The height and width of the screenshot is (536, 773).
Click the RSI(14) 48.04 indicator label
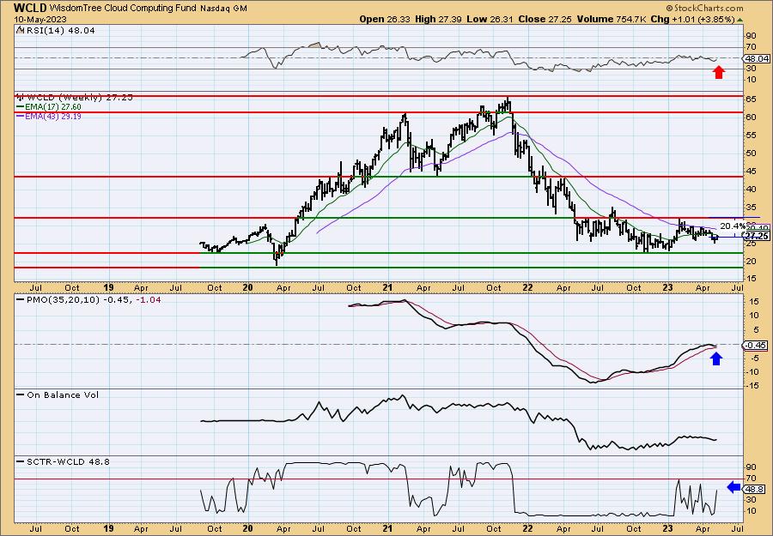(x=56, y=30)
